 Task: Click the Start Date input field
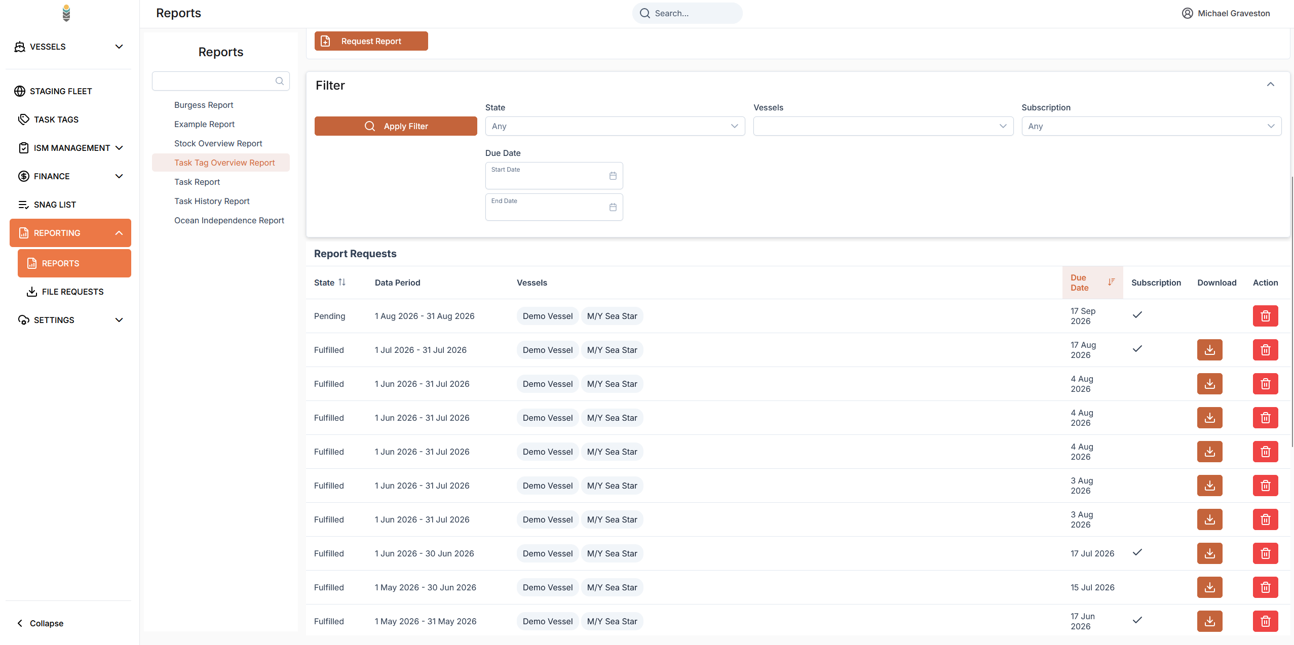click(x=554, y=176)
